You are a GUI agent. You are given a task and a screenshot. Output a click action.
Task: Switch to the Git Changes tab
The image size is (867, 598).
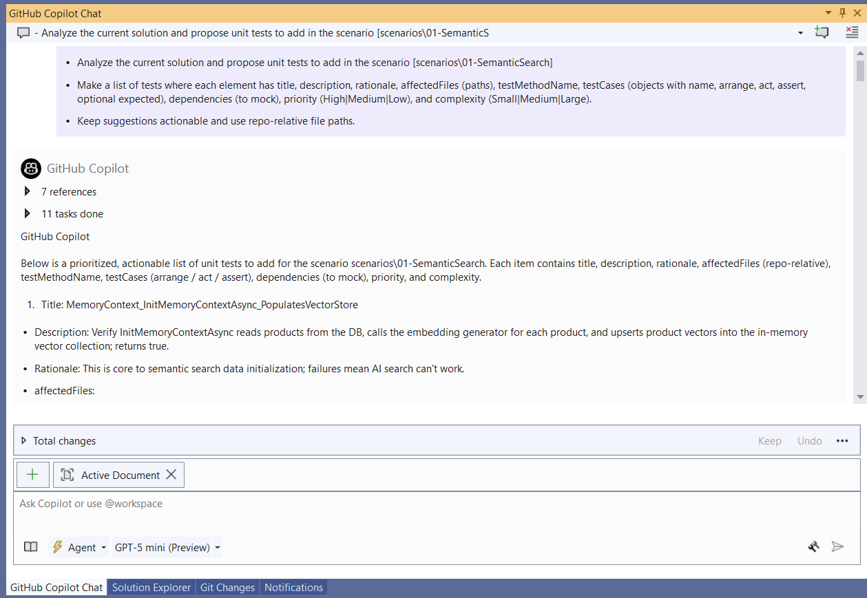(x=227, y=588)
